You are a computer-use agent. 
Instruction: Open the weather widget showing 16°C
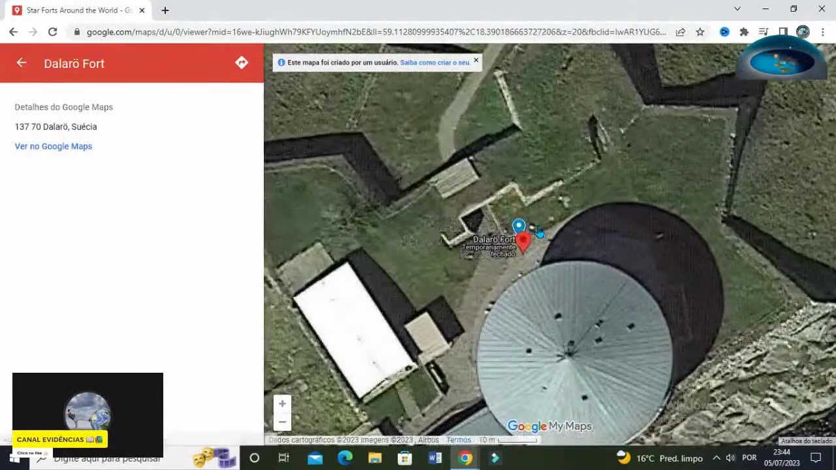point(660,458)
